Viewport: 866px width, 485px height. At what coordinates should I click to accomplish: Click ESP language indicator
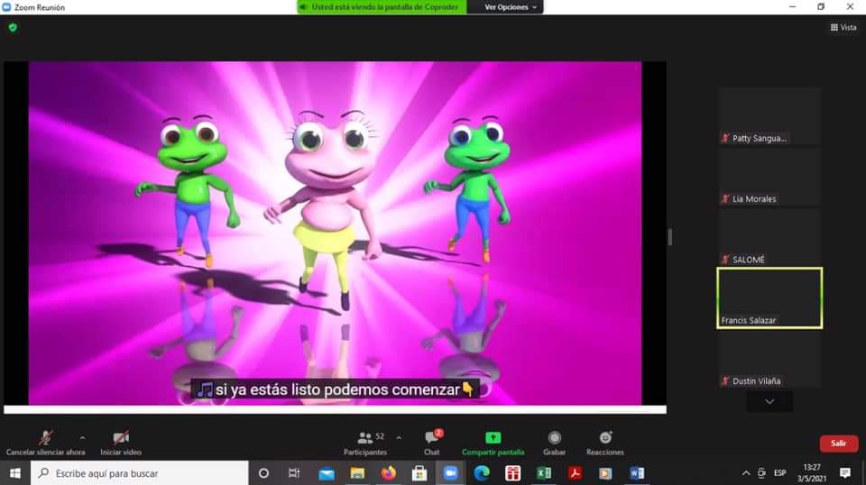pyautogui.click(x=779, y=473)
